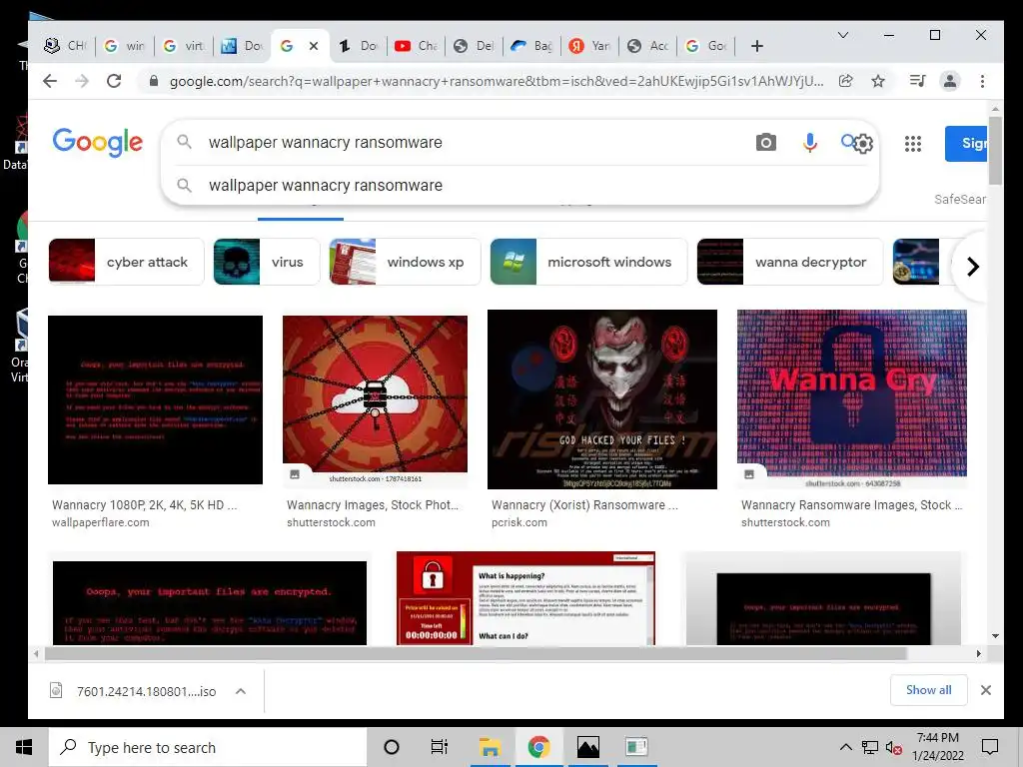Click the search suggestion 'wallpaper wannacry ransomware'

(325, 185)
